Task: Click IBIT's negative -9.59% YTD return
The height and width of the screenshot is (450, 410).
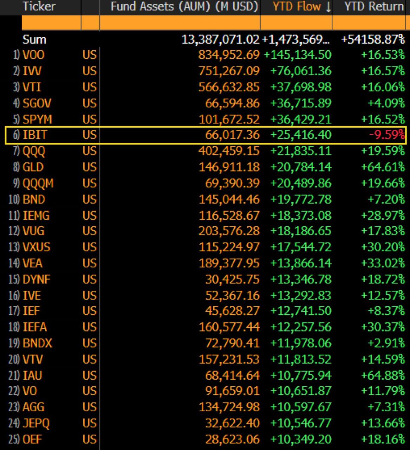Action: tap(386, 135)
